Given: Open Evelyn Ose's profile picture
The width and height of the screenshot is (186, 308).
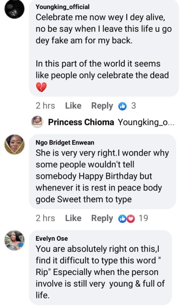Looking at the screenshot, I should (14, 240).
